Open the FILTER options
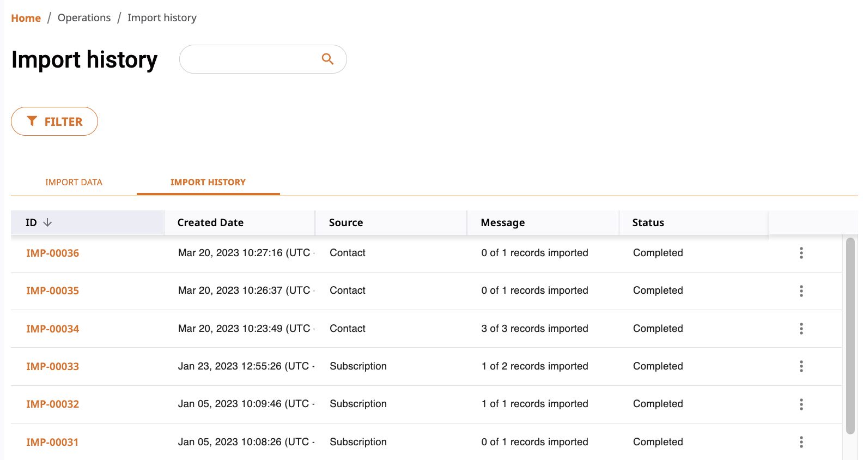This screenshot has width=863, height=460. click(x=54, y=122)
